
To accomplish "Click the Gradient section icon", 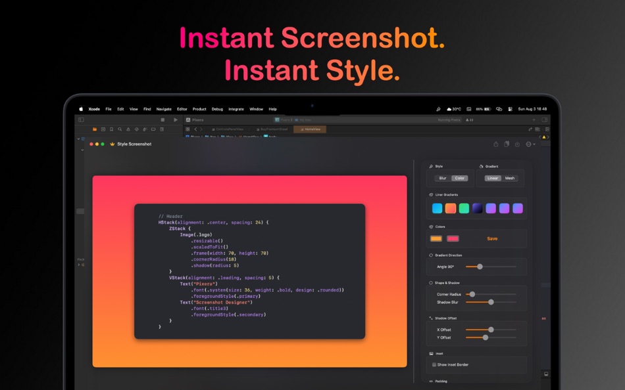I will [x=480, y=165].
